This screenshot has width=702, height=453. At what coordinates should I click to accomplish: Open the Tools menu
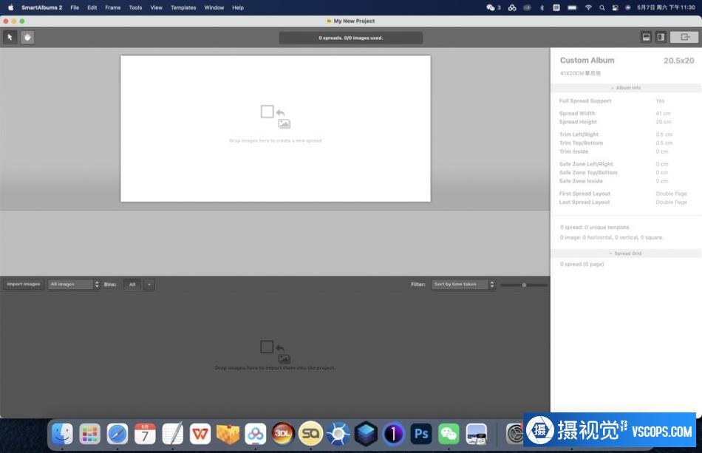tap(135, 7)
